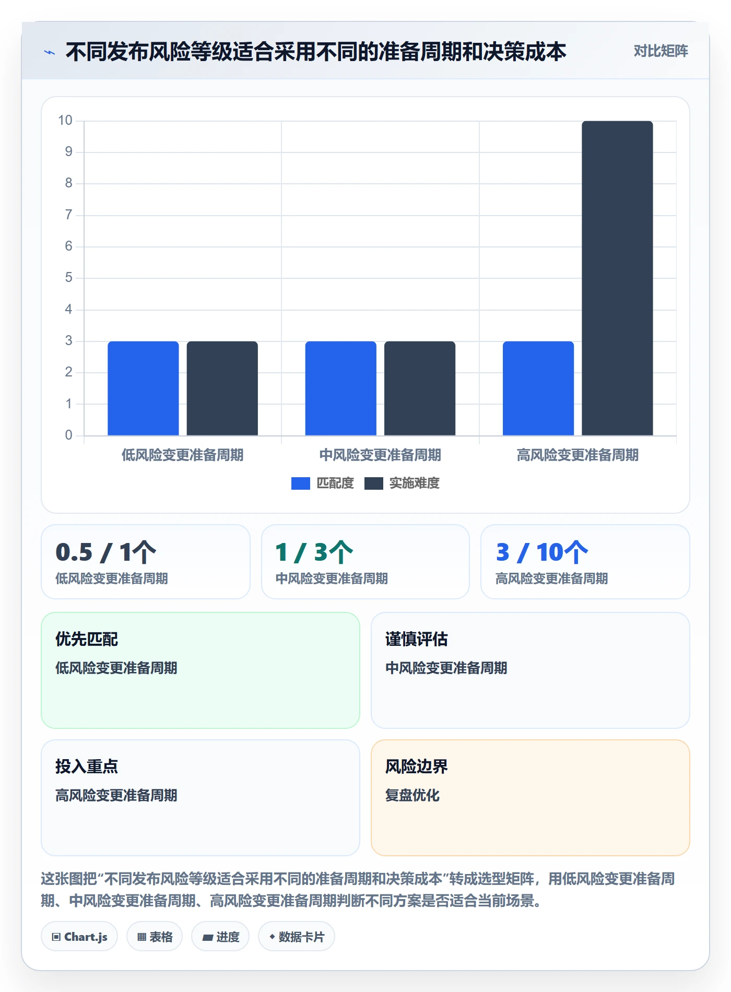
Task: Click the 复盘优化 text in the risk card
Action: [x=412, y=795]
